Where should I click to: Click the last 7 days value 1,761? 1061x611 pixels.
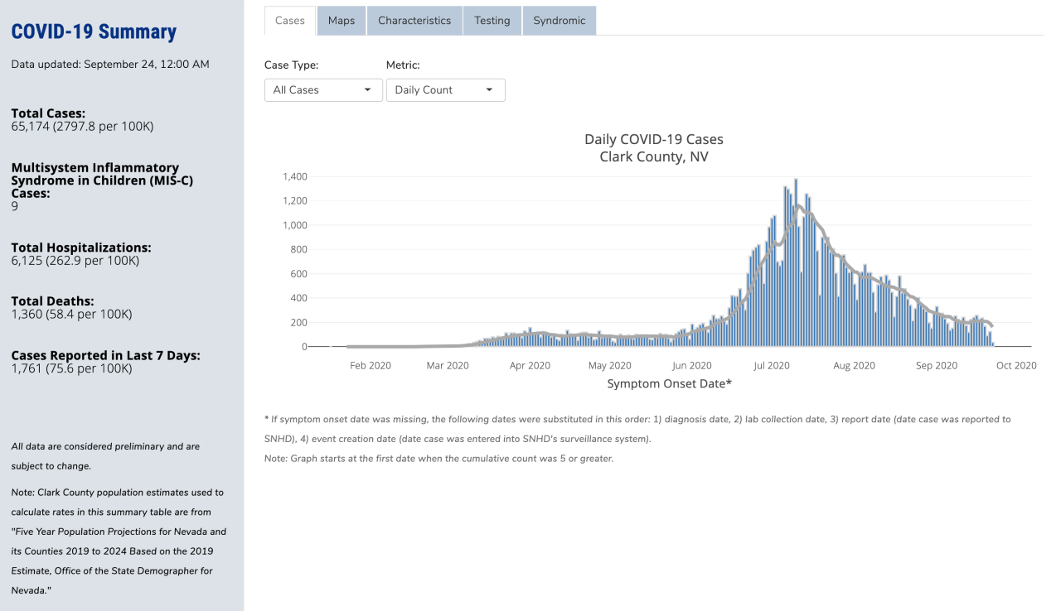click(x=71, y=368)
